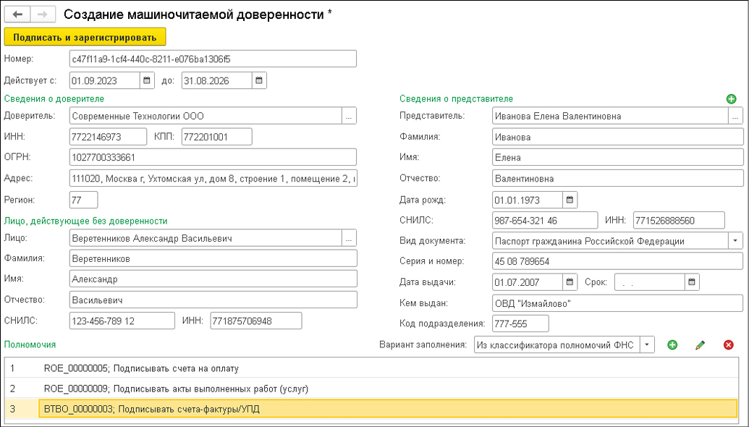The width and height of the screenshot is (749, 427).
Task: Click 'Подписать и зарегистрировать' button
Action: coord(85,37)
